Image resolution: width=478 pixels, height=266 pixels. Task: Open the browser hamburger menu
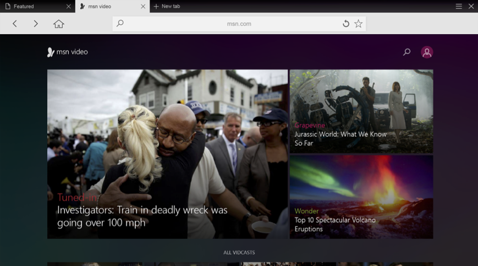point(459,6)
